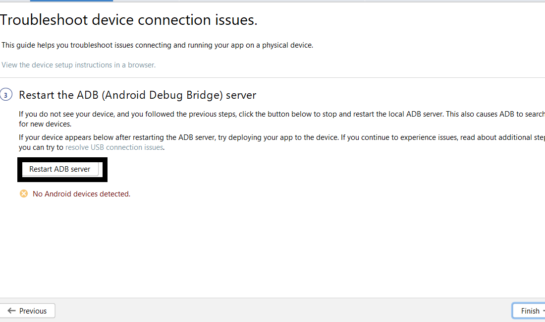Click the step 3 circle icon

tap(6, 95)
